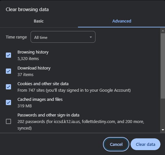Open the Time range All time dropdown
Screen dimensions: 165x155
[63, 37]
